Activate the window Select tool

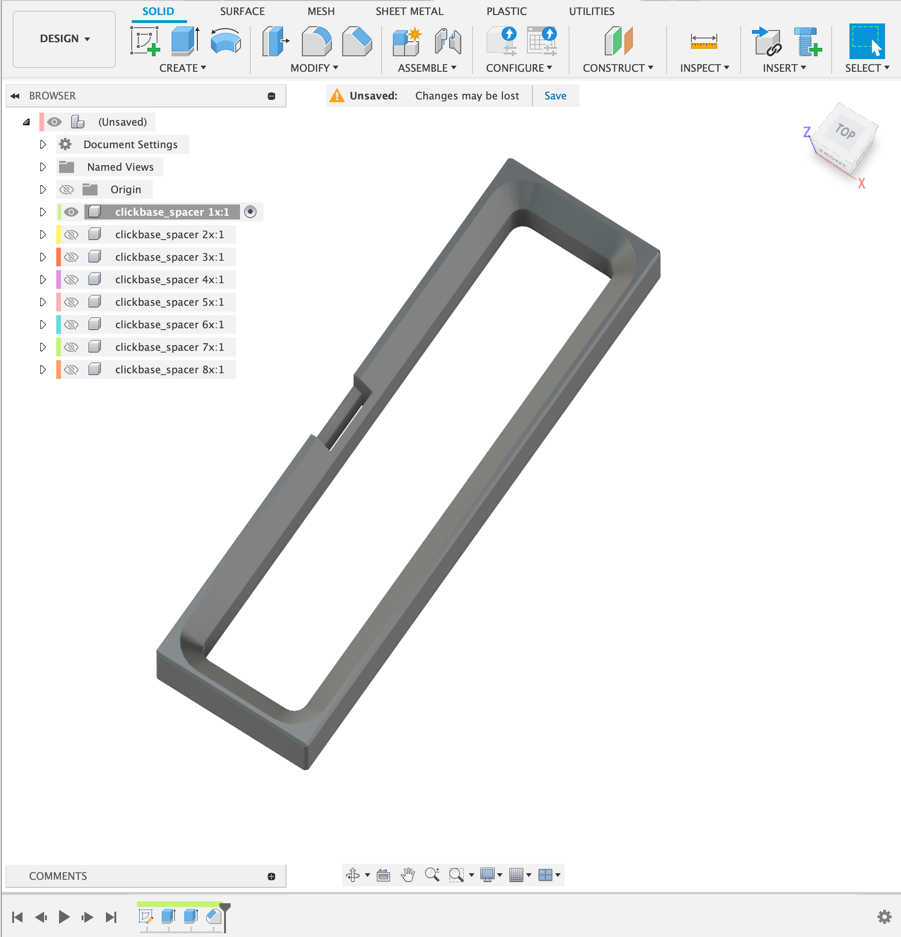tap(867, 41)
